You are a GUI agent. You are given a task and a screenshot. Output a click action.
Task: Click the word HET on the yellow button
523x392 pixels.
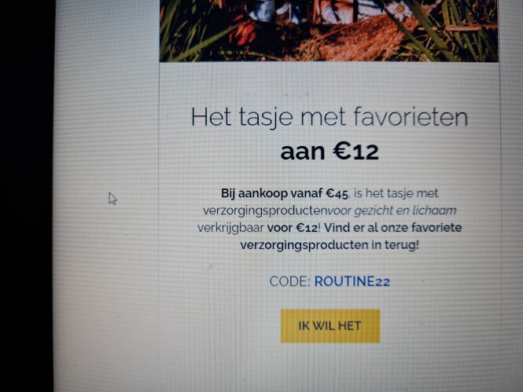point(349,326)
